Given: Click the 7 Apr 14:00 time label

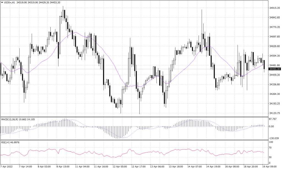Looking at the screenshot, I should 25,167.
